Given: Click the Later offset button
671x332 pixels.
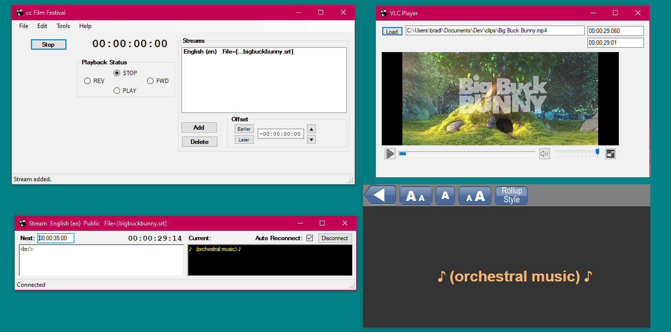Looking at the screenshot, I should pos(244,140).
